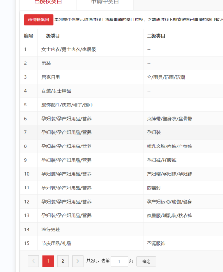Click the 共2页，去第 pagination text

[x=98, y=261]
